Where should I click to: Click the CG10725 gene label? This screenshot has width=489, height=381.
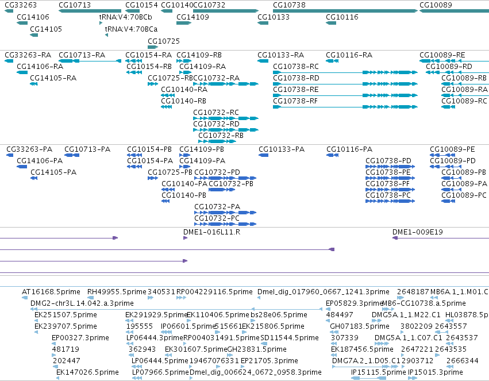(164, 41)
